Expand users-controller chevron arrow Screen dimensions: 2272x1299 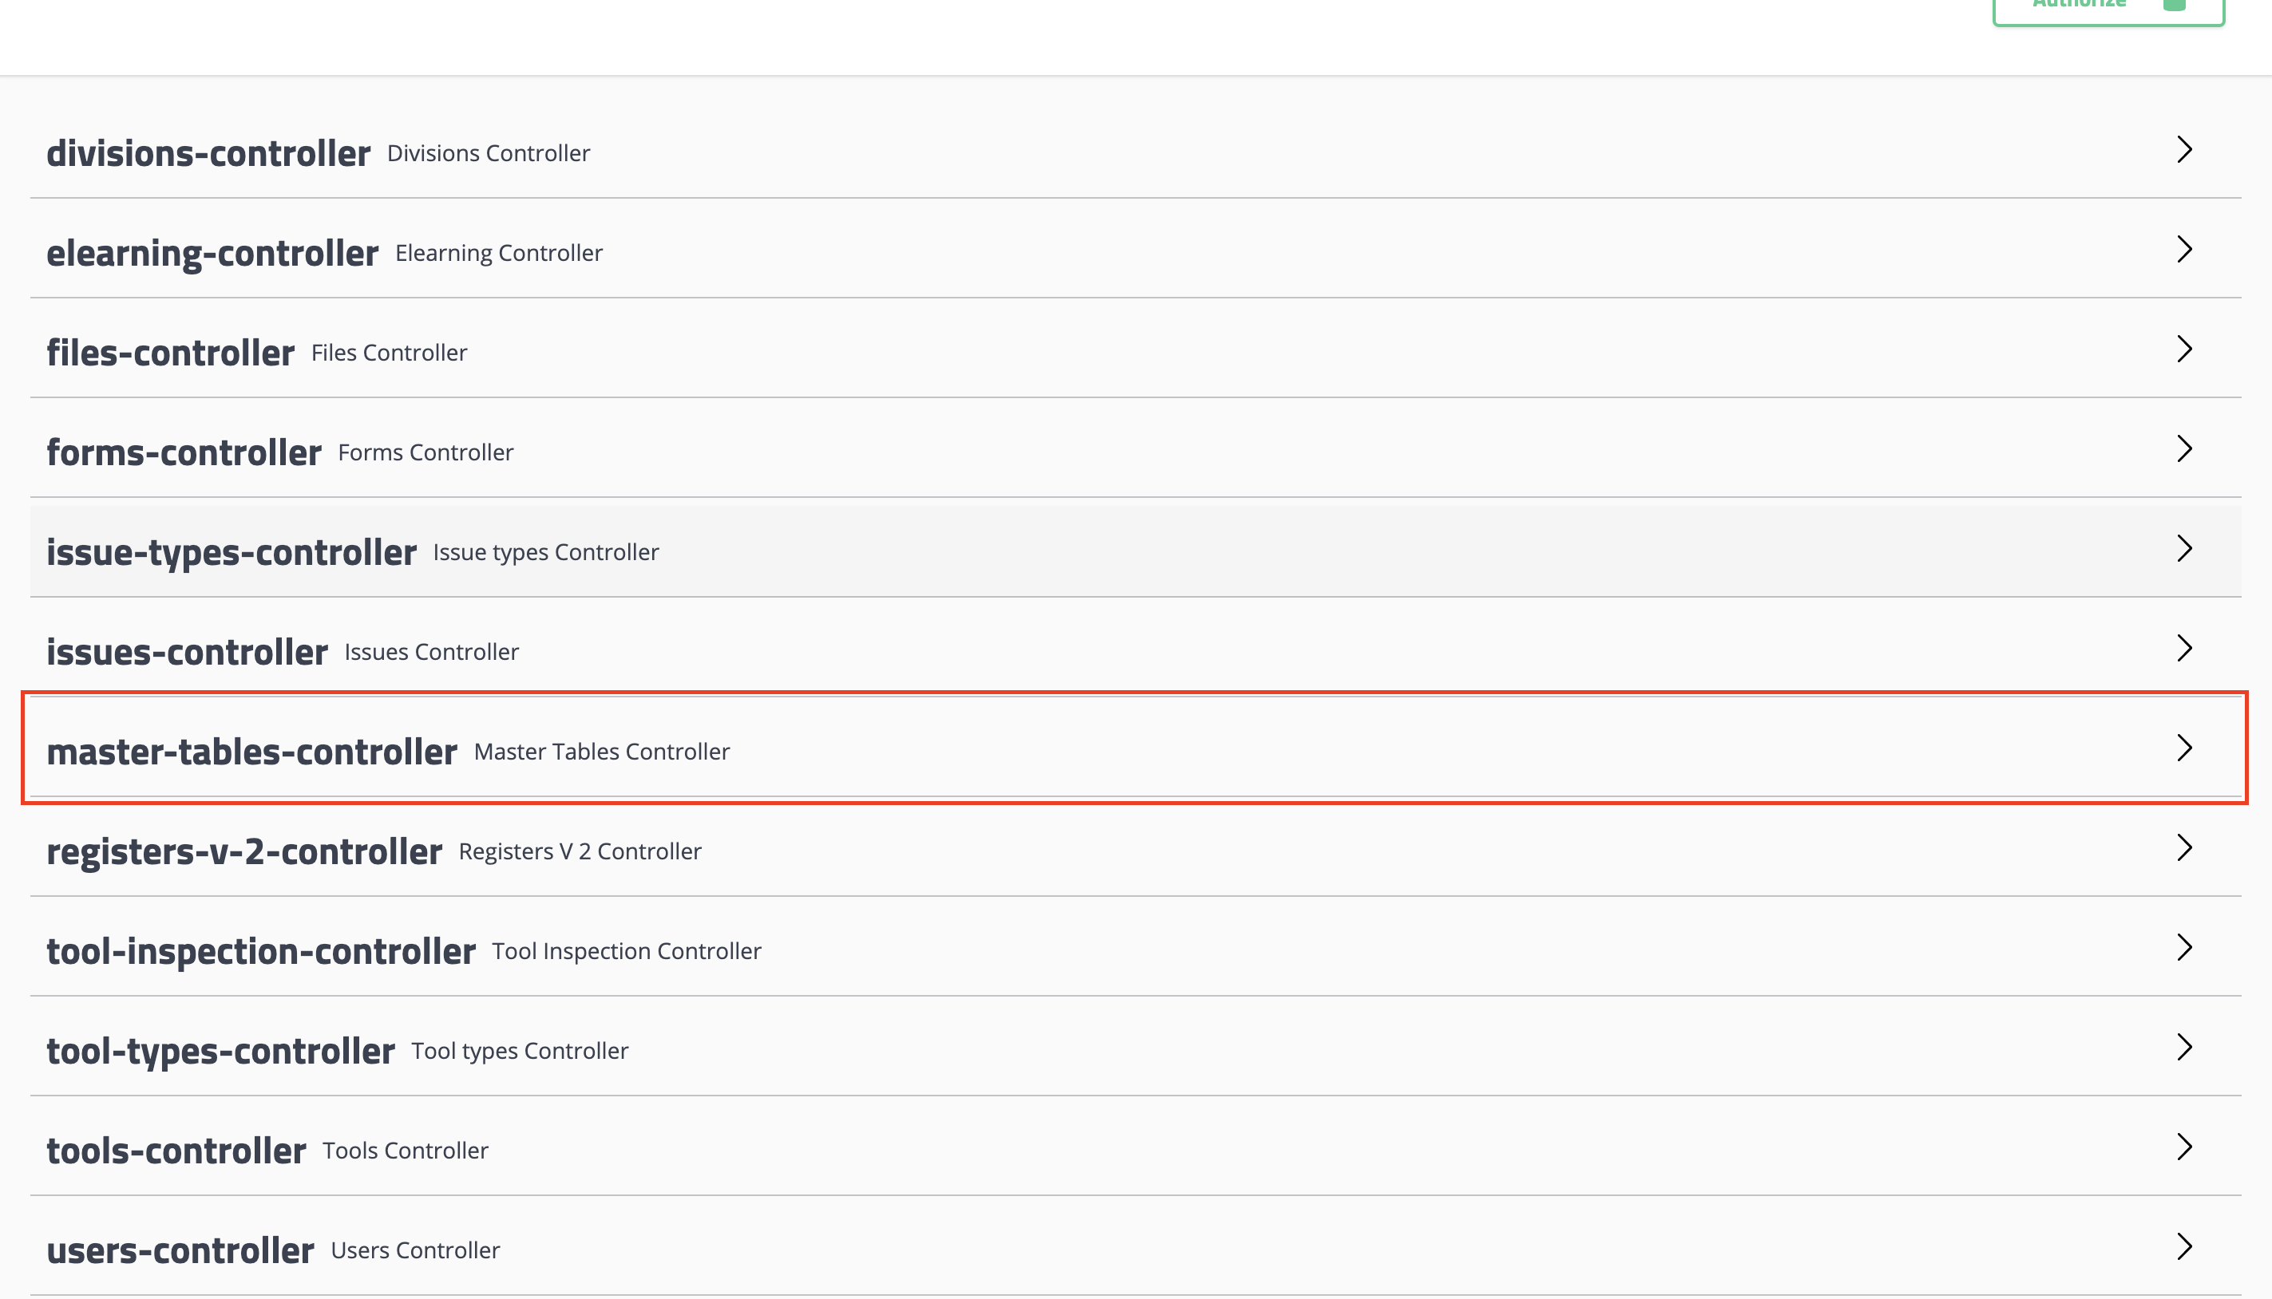click(x=2183, y=1247)
